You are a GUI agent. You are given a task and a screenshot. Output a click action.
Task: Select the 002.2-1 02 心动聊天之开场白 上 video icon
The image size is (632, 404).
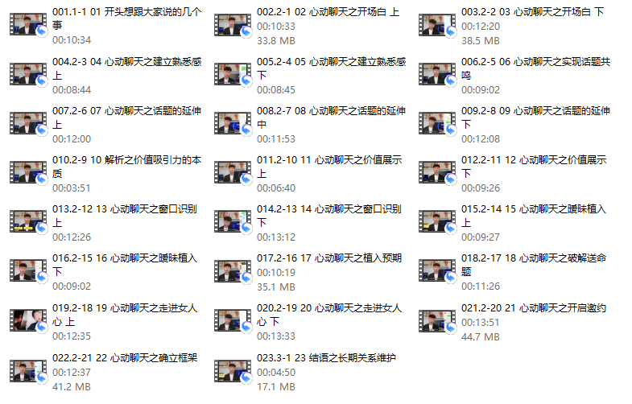click(233, 25)
